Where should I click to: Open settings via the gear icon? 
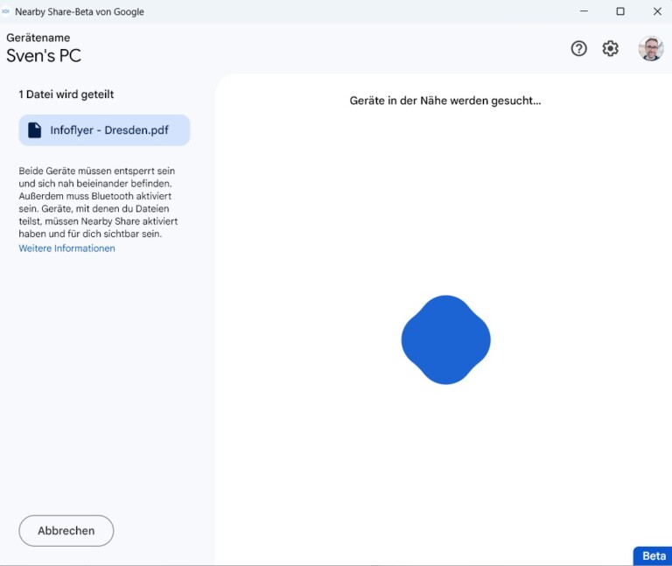point(610,48)
